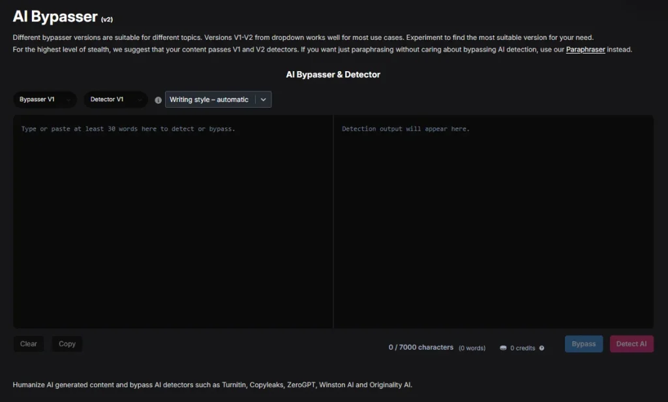Open the Bypasser V1 version dropdown
Screen dimensions: 668x402
[x=44, y=99]
